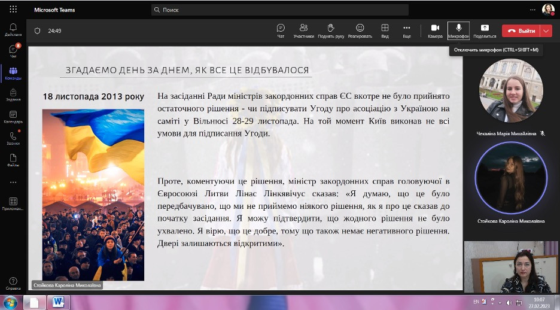Image resolution: width=560 pixels, height=310 pixels.
Task: Click the Maidan flag photo on the slide
Action: point(93,194)
